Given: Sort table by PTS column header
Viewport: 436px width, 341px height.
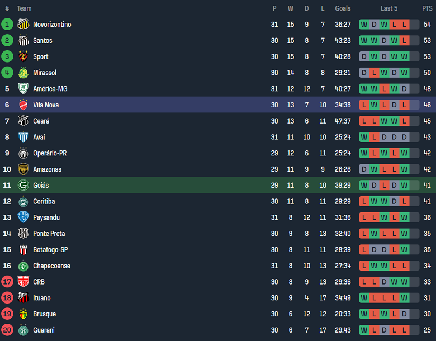Looking at the screenshot, I should coord(427,8).
